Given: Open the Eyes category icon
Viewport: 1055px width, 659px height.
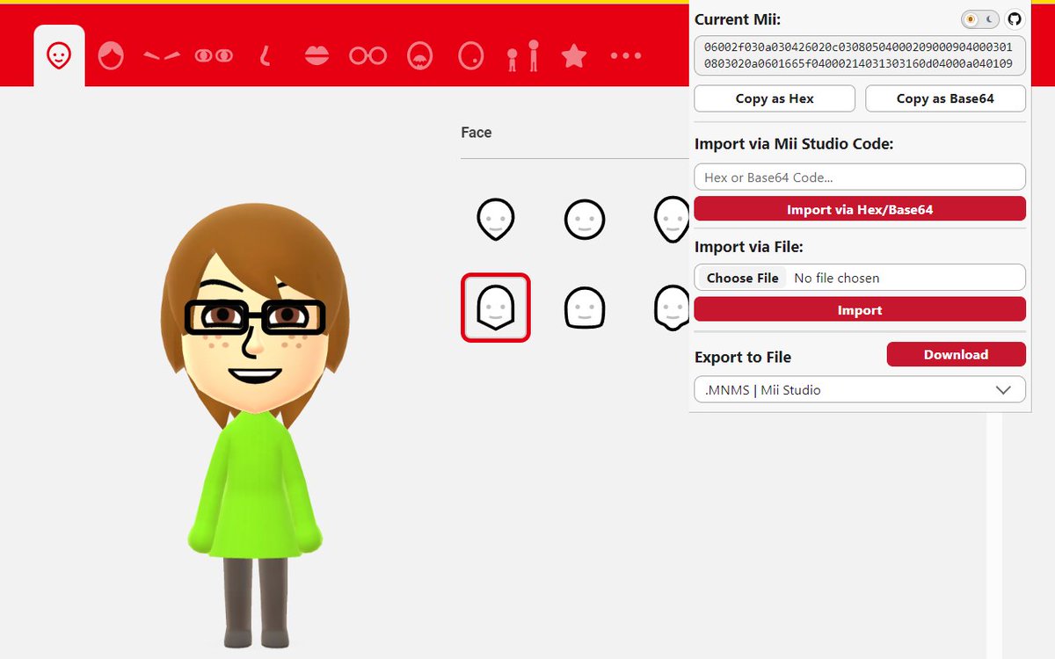Looking at the screenshot, I should point(214,56).
